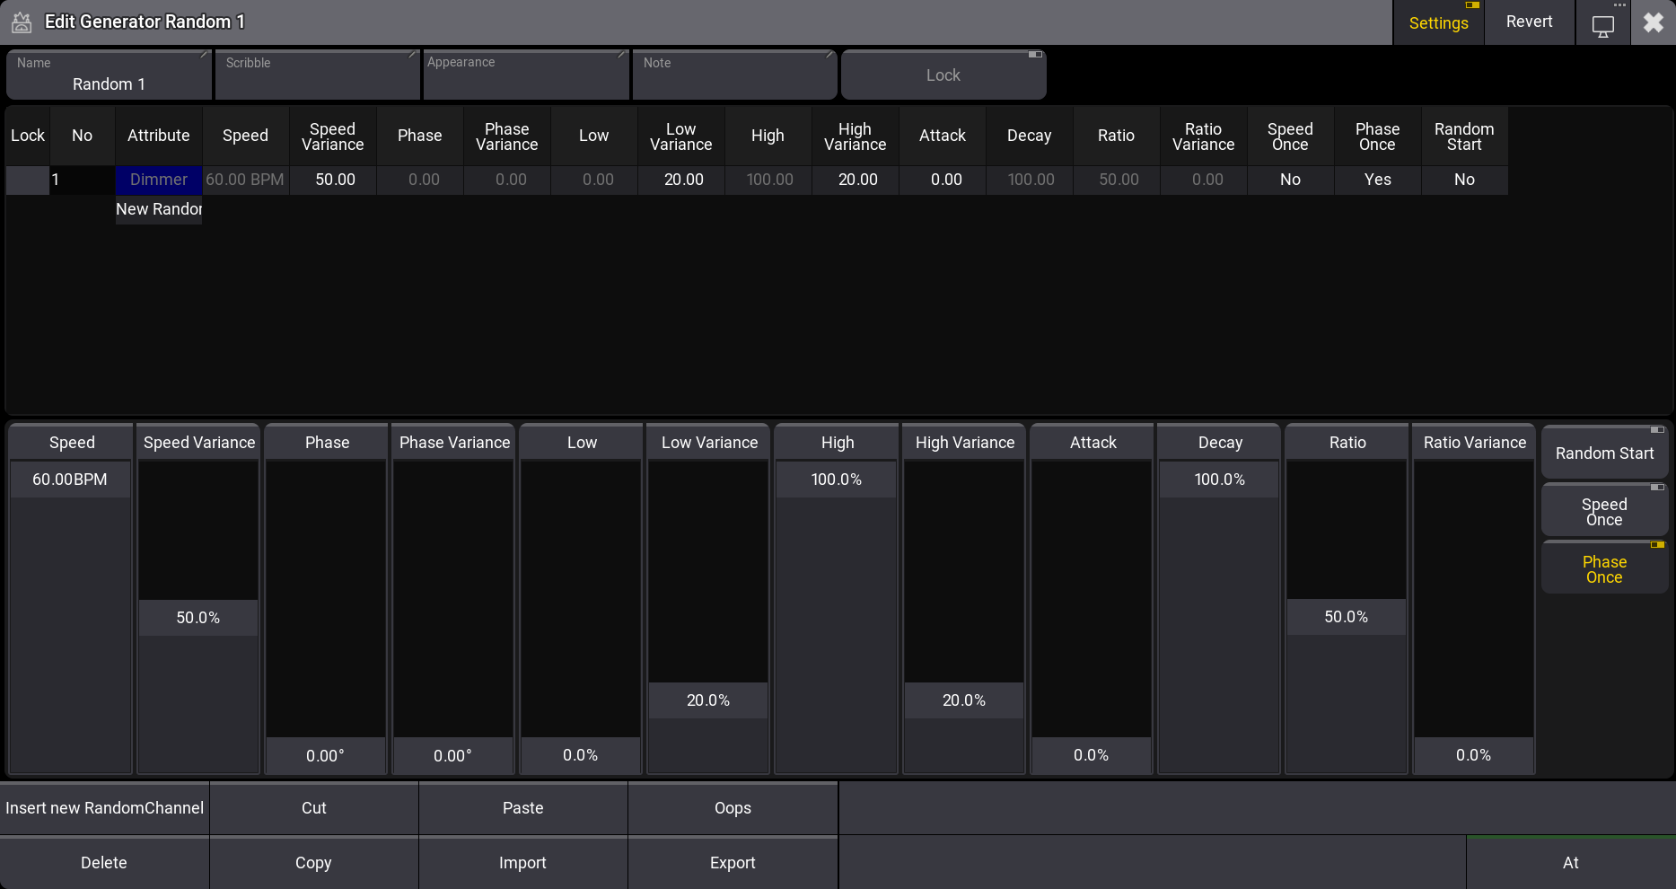Click the Paste button

(x=523, y=808)
